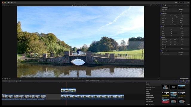The height and width of the screenshot is (107, 191).
Task: Open the Blend Mode Normal dropdown
Action: click(x=181, y=9)
